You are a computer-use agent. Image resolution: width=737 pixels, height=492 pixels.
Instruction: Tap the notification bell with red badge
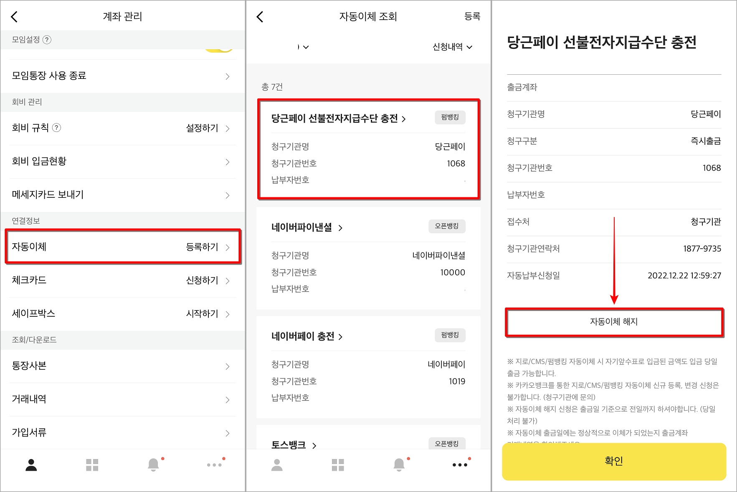(153, 464)
